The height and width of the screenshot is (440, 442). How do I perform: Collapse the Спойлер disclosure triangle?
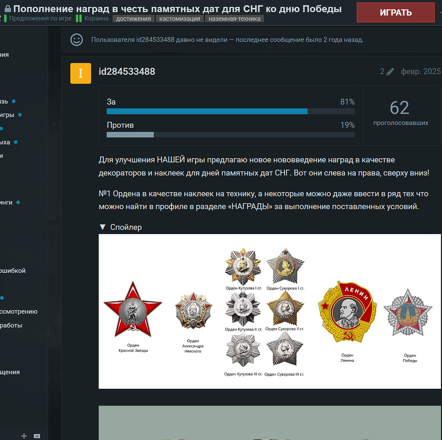coord(103,227)
